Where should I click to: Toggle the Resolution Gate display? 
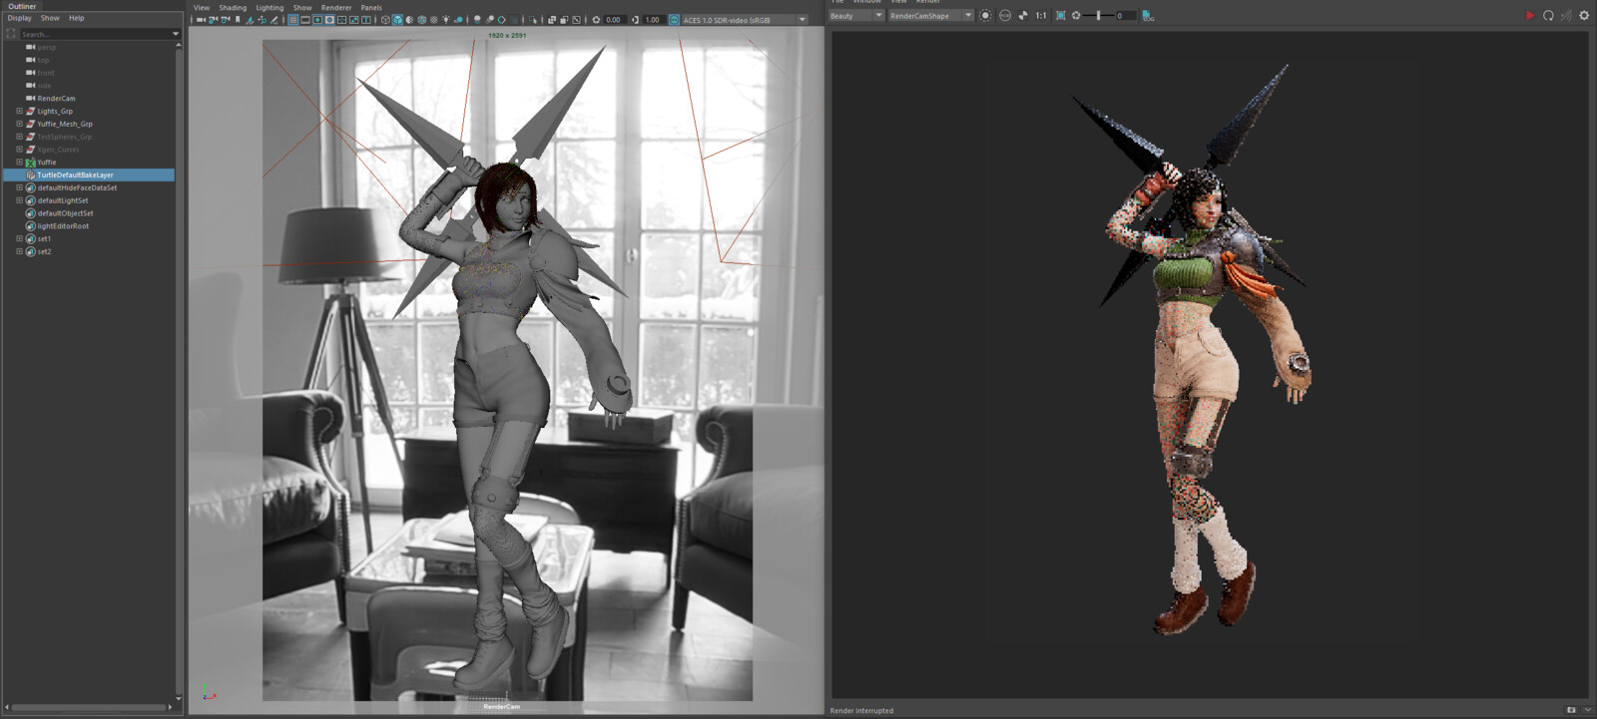[x=317, y=20]
